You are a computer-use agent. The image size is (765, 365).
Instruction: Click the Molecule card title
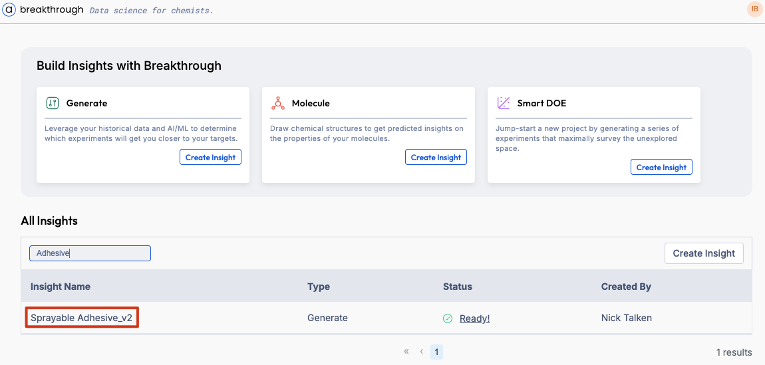311,103
